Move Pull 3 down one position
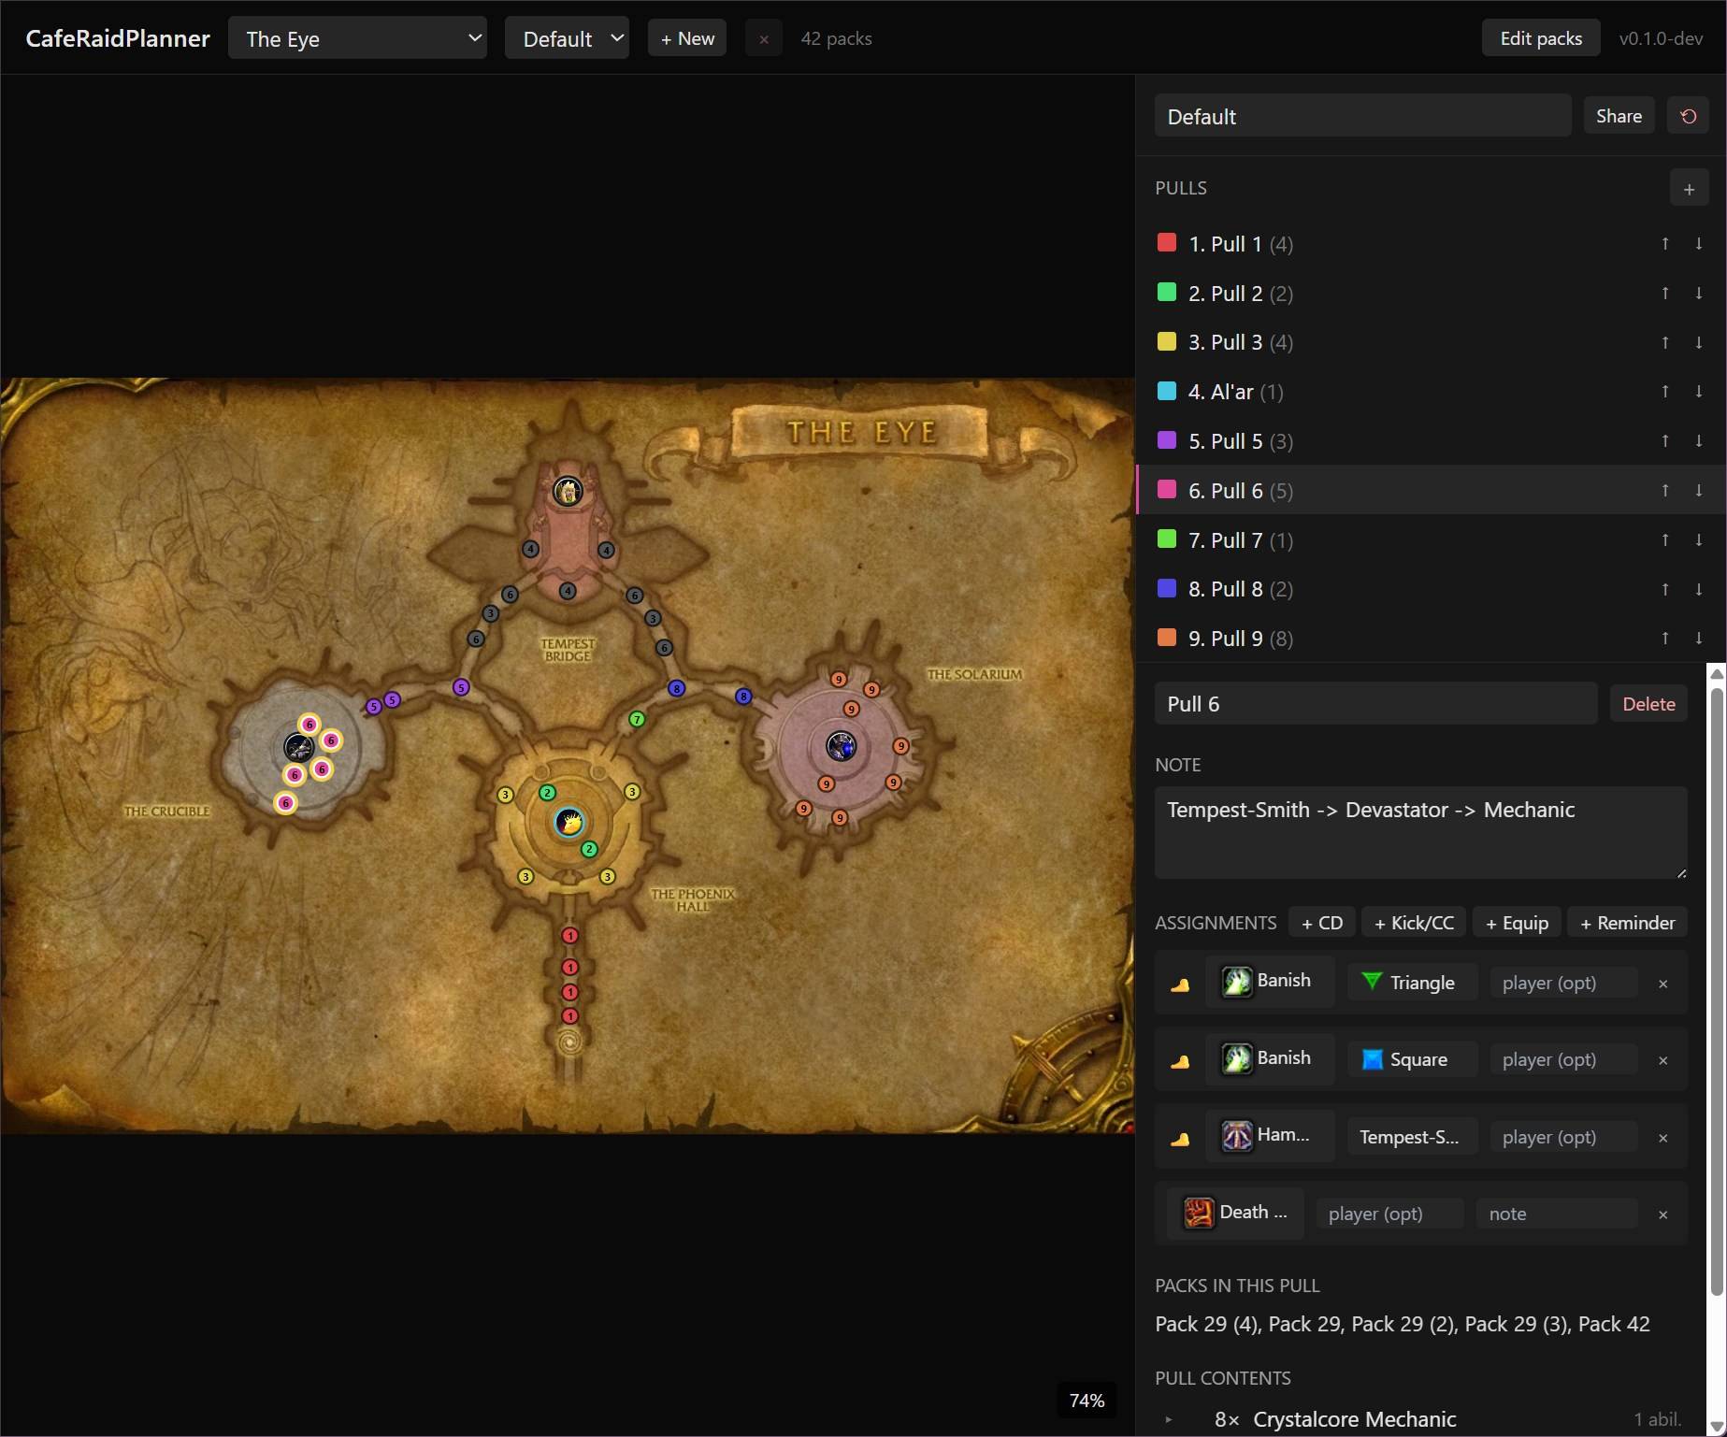This screenshot has height=1437, width=1727. [1699, 342]
